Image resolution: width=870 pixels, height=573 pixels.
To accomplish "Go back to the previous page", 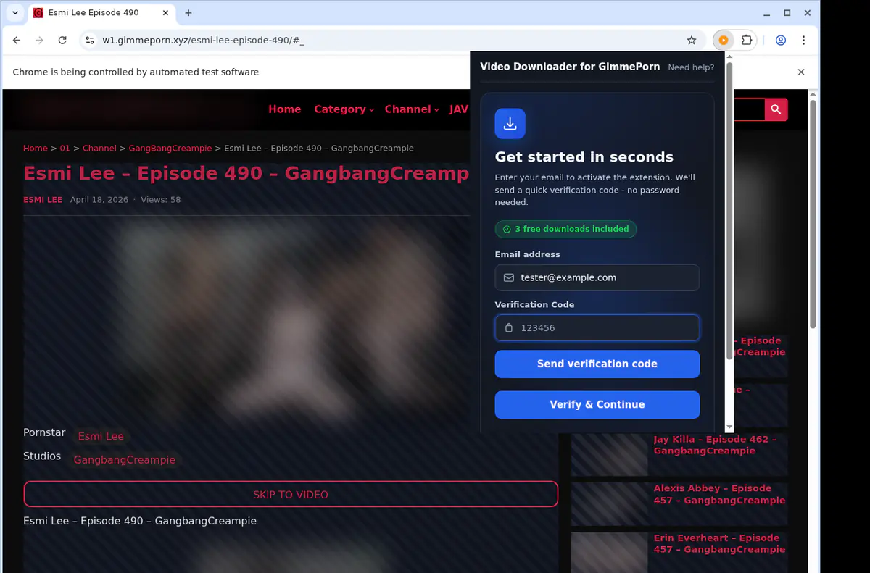I will (x=17, y=41).
